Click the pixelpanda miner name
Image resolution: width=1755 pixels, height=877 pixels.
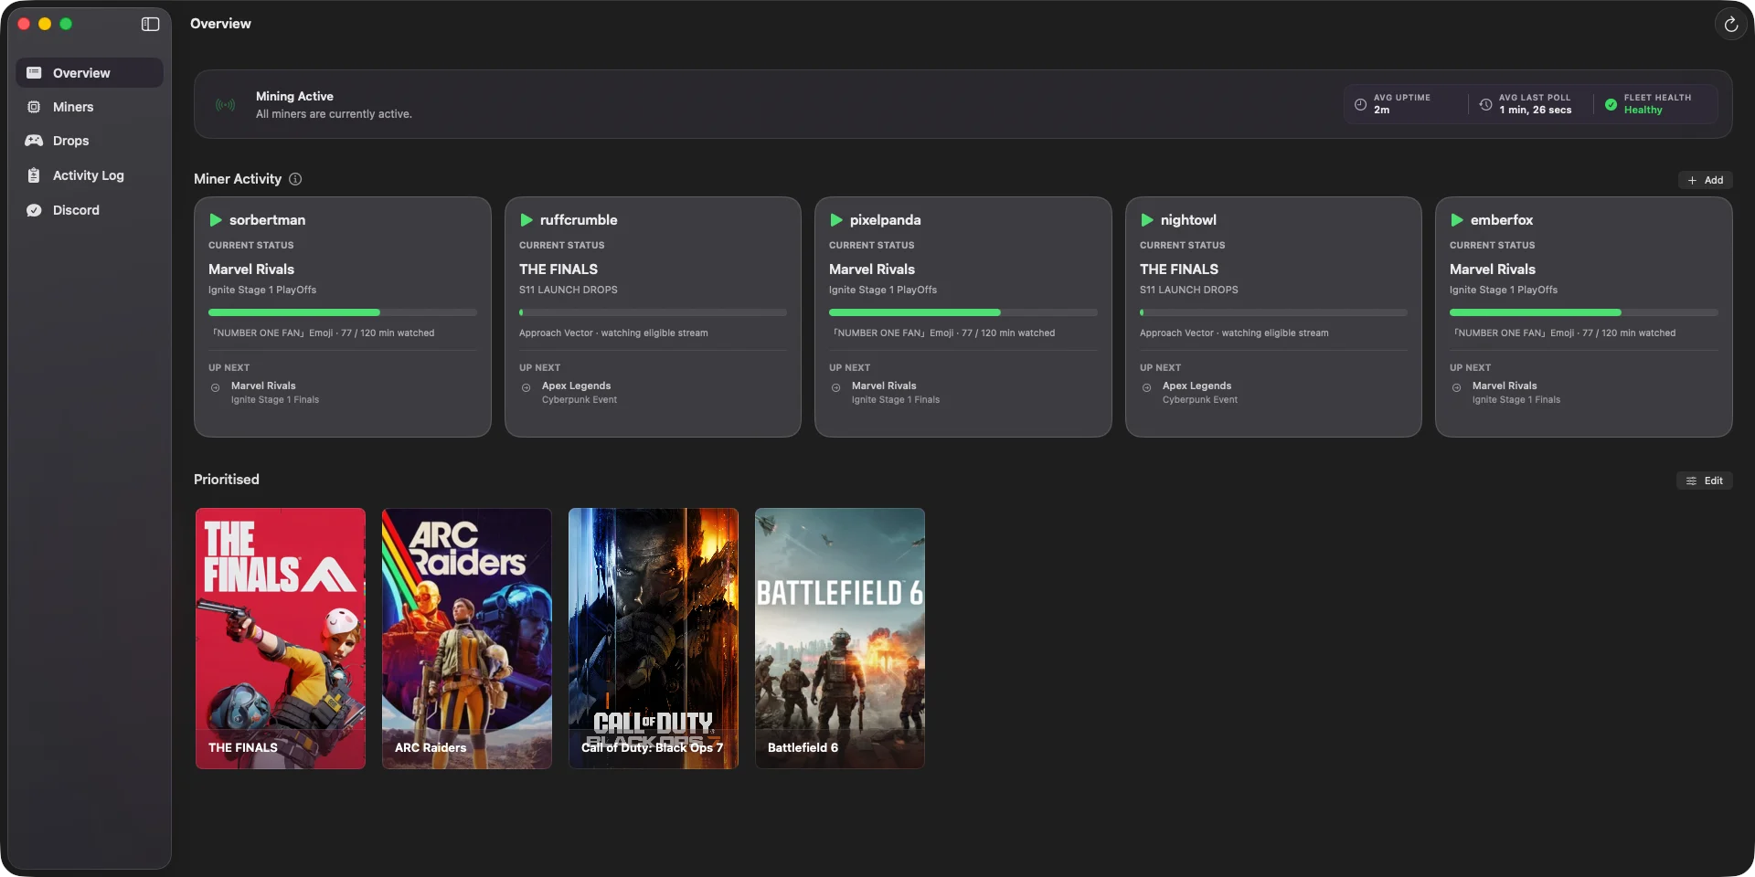click(886, 220)
